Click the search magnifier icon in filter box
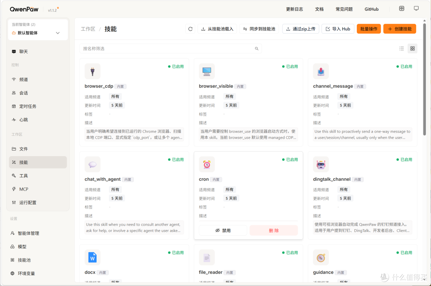431x286 pixels. 257,49
